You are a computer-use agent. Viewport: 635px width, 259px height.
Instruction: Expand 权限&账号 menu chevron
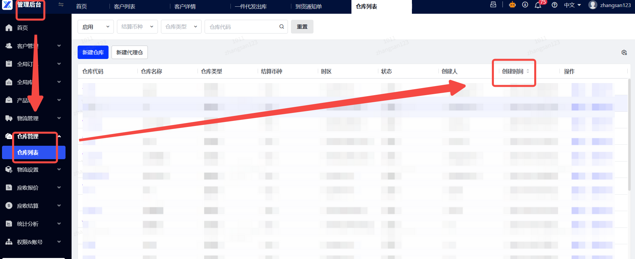coord(59,242)
